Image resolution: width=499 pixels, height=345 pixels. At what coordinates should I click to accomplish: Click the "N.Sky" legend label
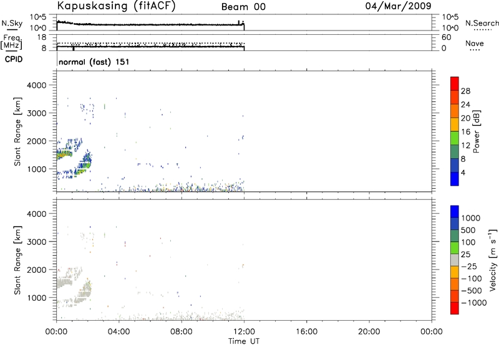pos(12,24)
